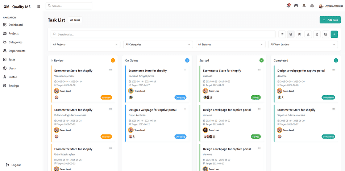Open the archive box icon

(326, 34)
